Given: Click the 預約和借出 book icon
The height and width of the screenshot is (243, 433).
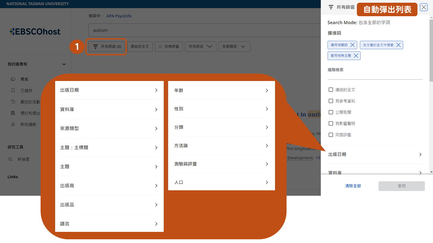Looking at the screenshot, I should pyautogui.click(x=13, y=113).
